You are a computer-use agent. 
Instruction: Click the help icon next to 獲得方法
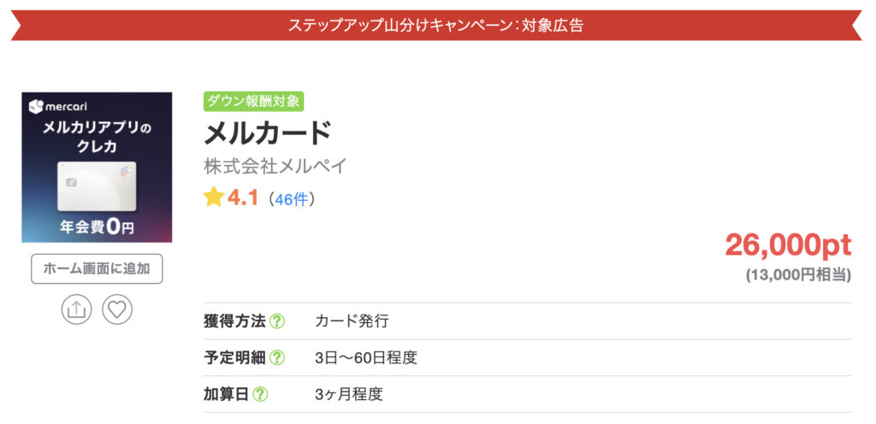(277, 321)
